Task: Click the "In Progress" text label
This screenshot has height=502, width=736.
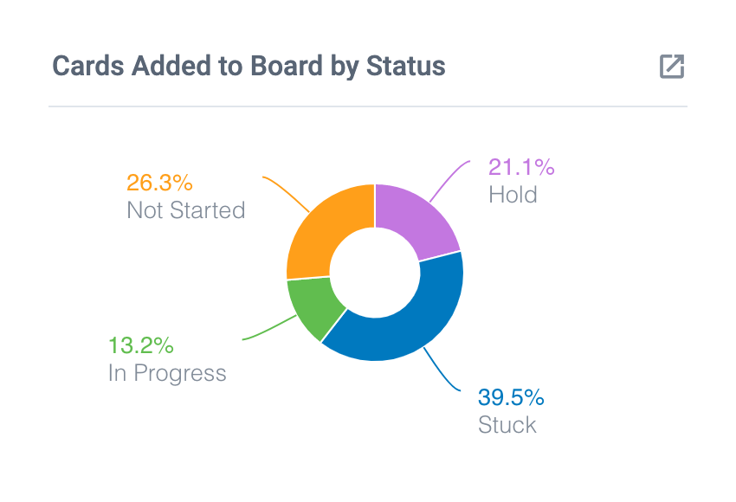Action: click(167, 373)
